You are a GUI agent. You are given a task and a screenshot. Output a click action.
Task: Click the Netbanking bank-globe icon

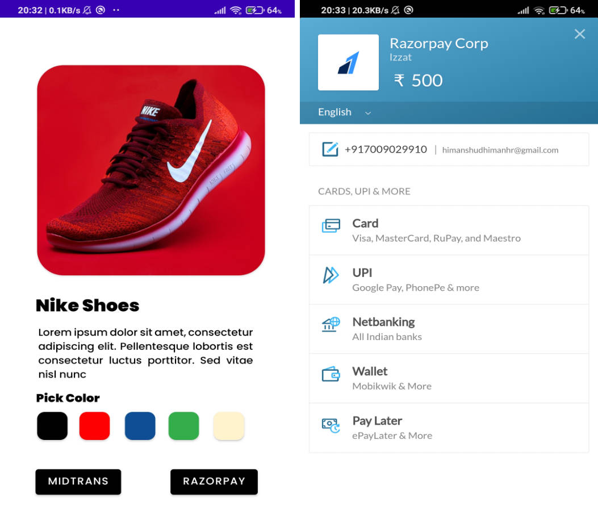pyautogui.click(x=331, y=324)
